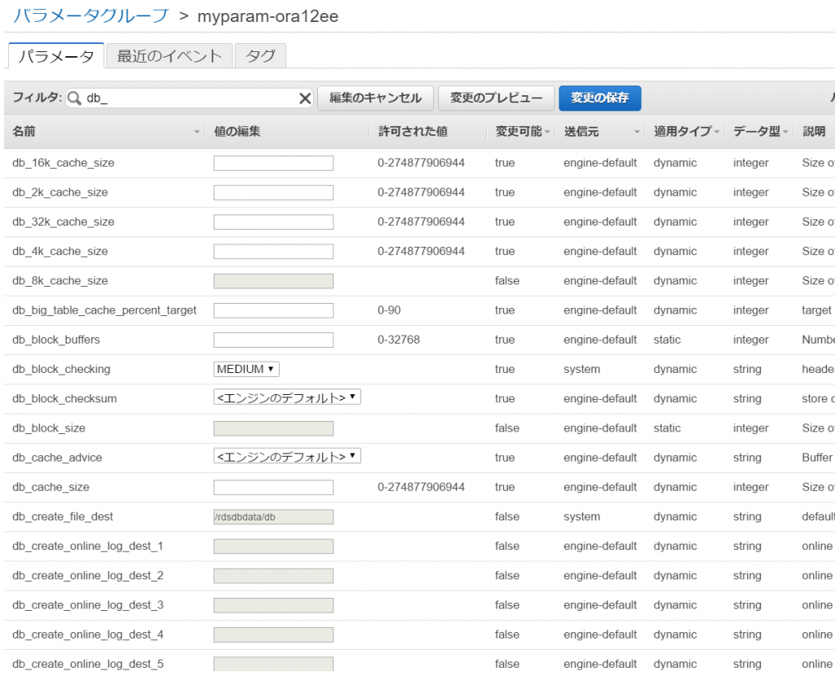Click the system source in db_create_file_dest row

(x=581, y=516)
